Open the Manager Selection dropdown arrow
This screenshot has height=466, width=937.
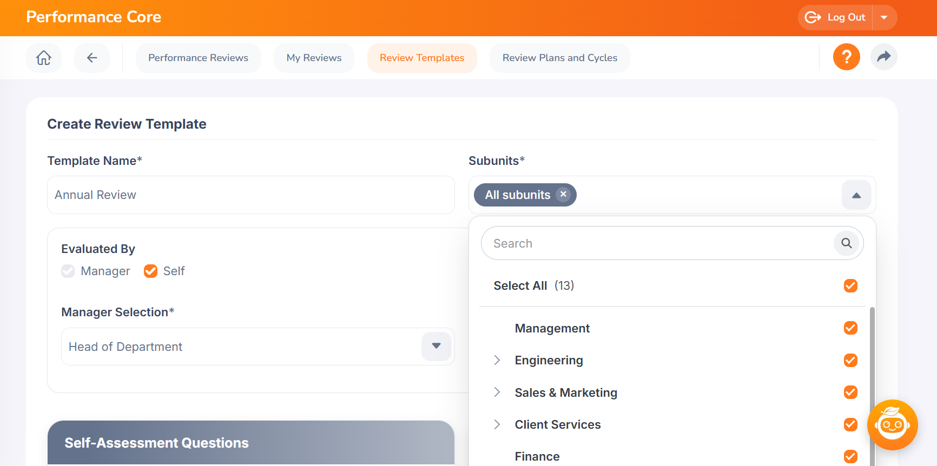(436, 347)
